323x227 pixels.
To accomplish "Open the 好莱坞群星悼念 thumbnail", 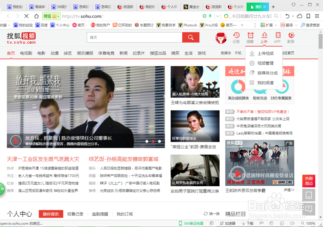I will pyautogui.click(x=195, y=126).
